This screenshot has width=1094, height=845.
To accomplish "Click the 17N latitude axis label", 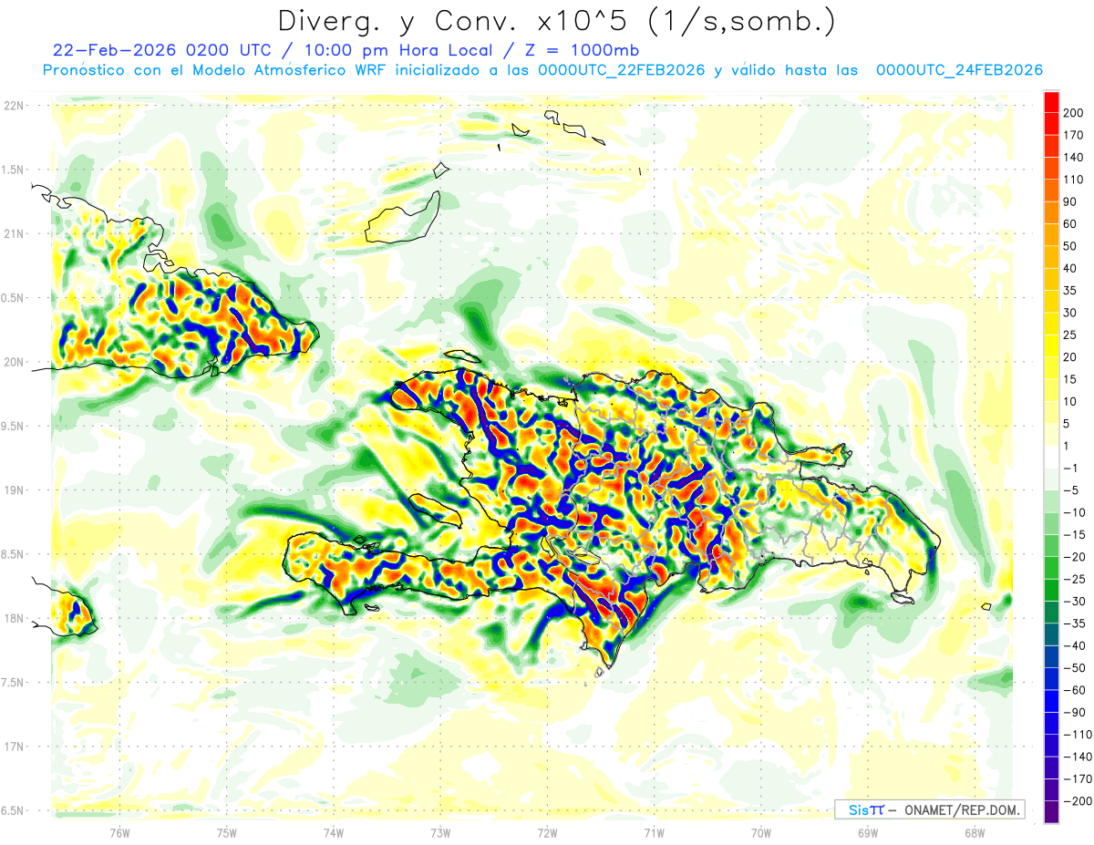I will click(x=15, y=747).
